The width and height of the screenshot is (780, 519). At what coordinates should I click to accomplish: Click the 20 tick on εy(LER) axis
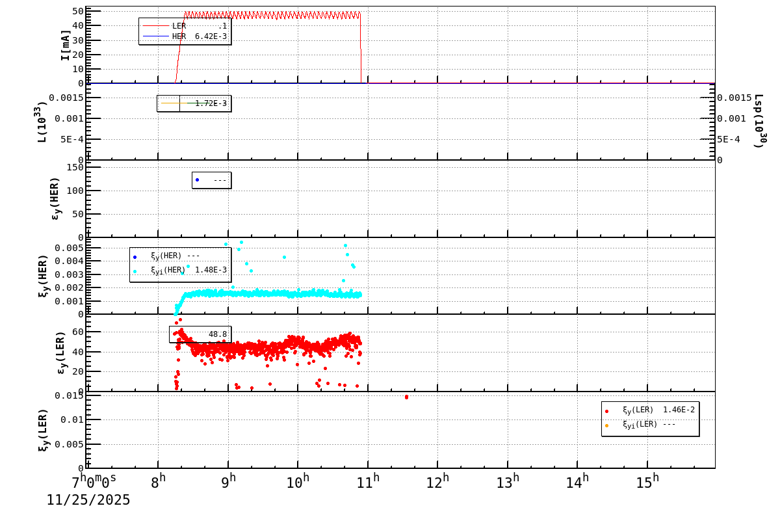77,371
